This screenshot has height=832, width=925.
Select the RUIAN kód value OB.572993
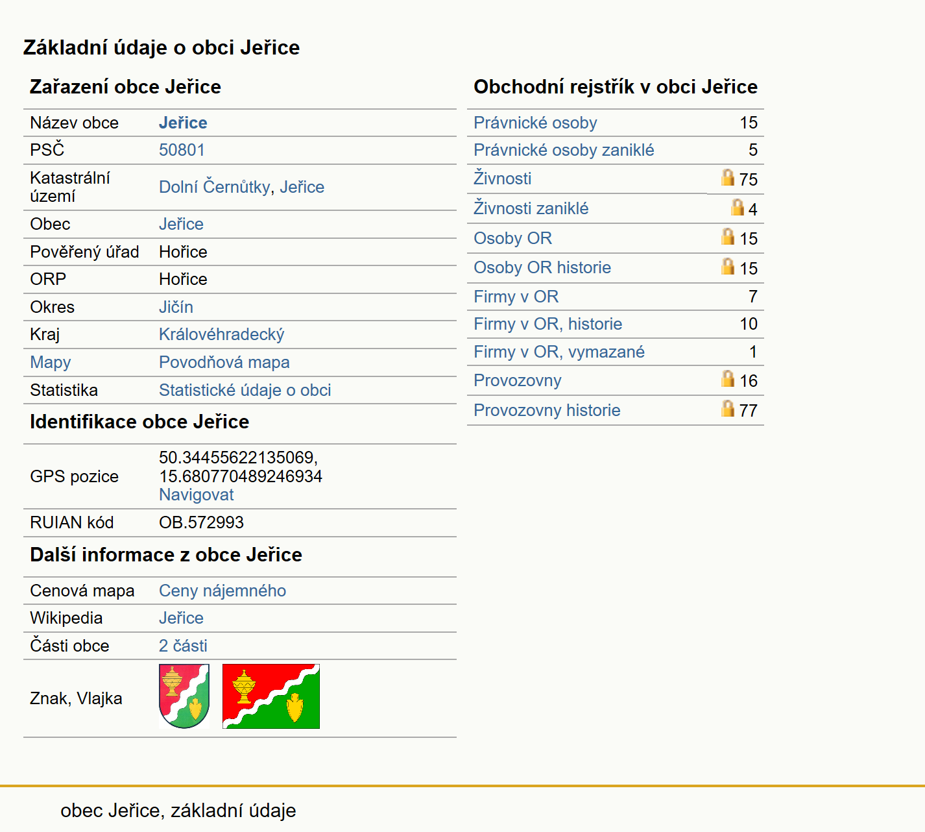coord(201,522)
